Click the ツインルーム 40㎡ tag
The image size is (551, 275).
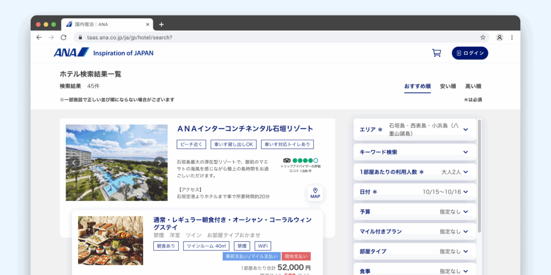[206, 246]
